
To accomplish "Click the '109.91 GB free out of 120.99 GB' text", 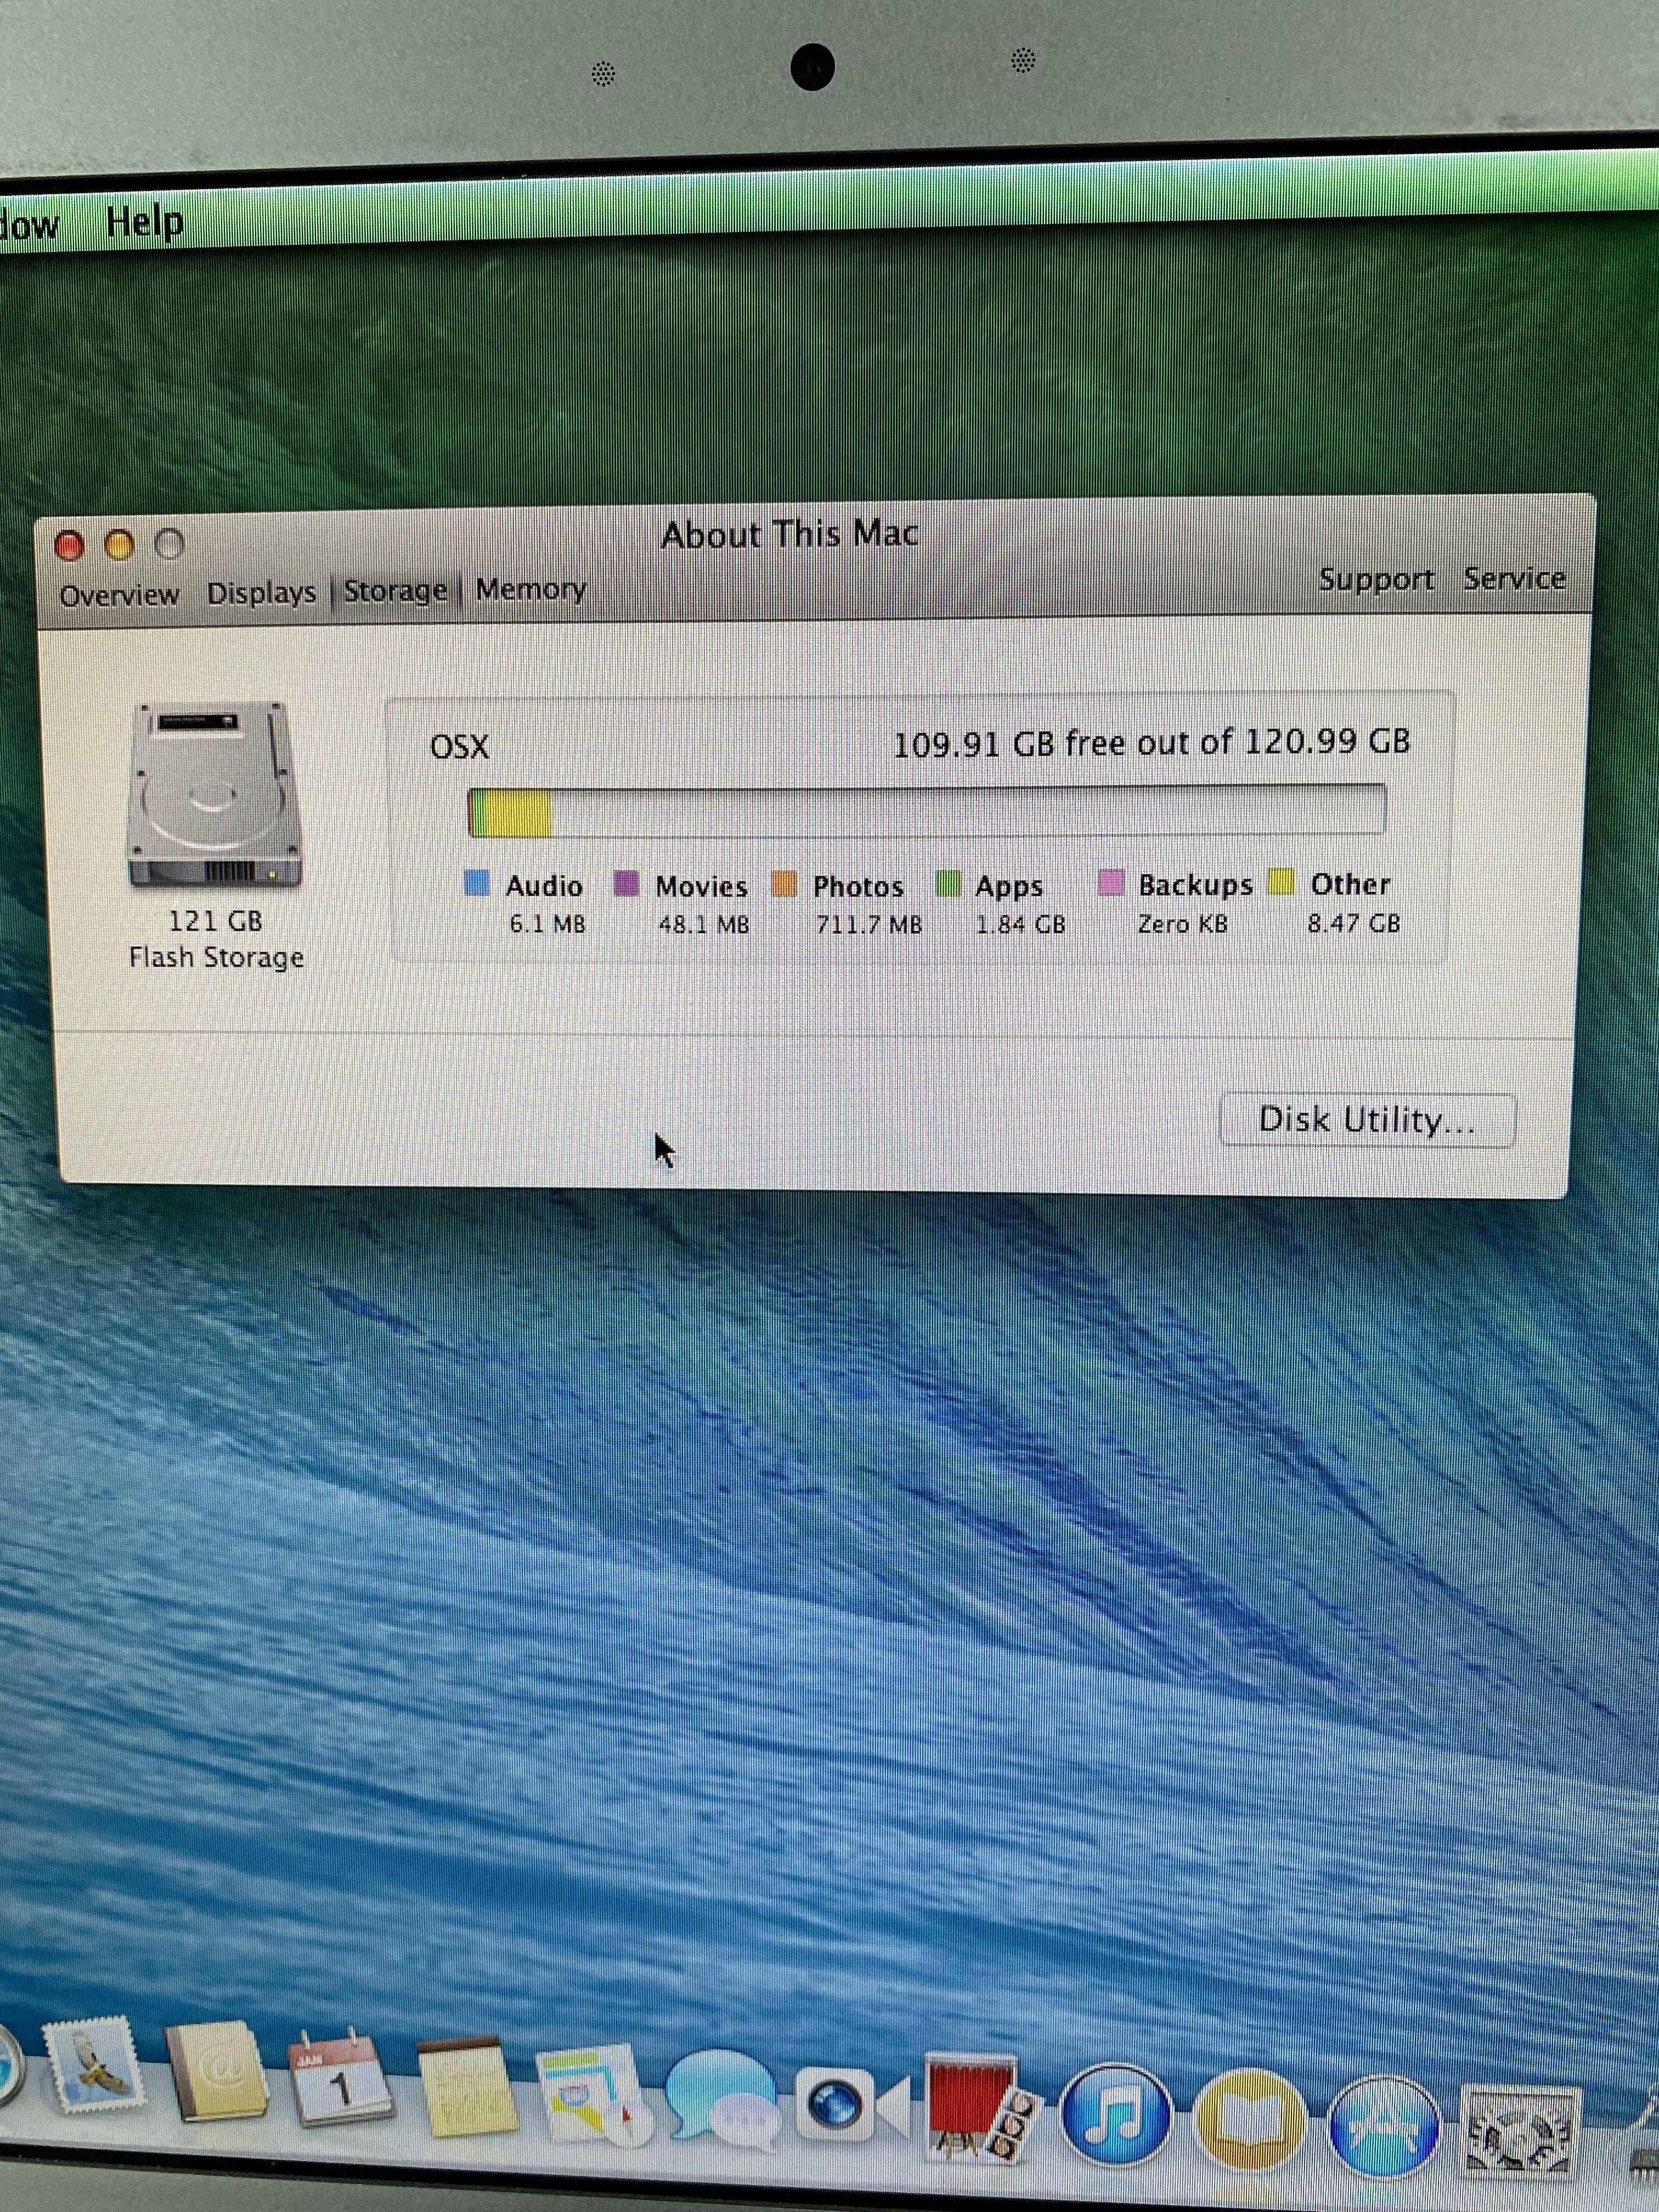I will click(1151, 743).
